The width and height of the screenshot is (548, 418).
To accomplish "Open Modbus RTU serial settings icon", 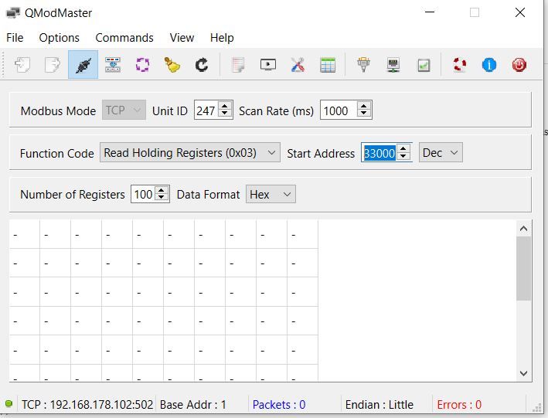I will coord(364,65).
